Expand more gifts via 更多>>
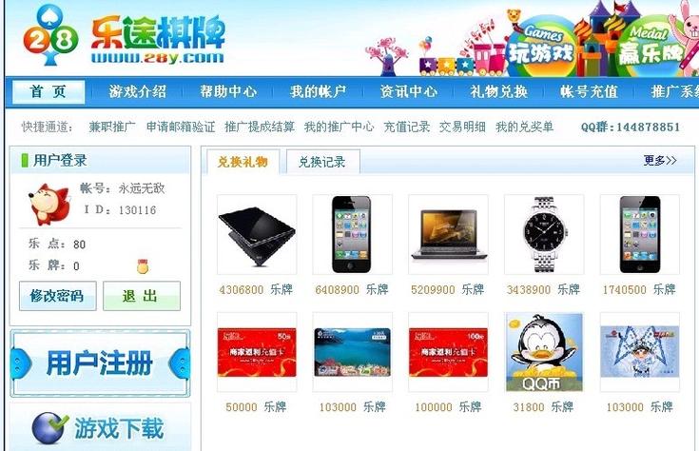 click(x=659, y=160)
